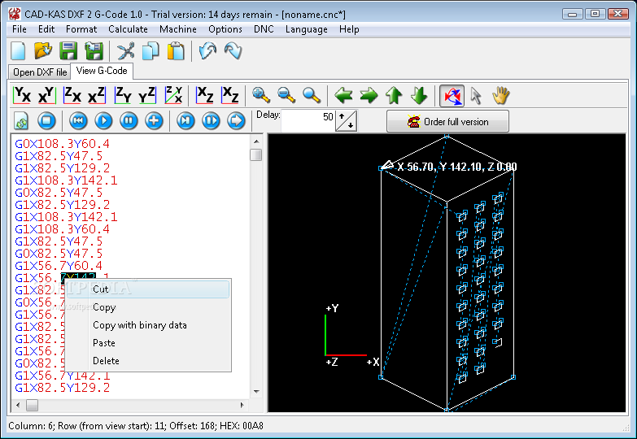Click the blue plus circle button
This screenshot has width=637, height=439.
point(154,120)
